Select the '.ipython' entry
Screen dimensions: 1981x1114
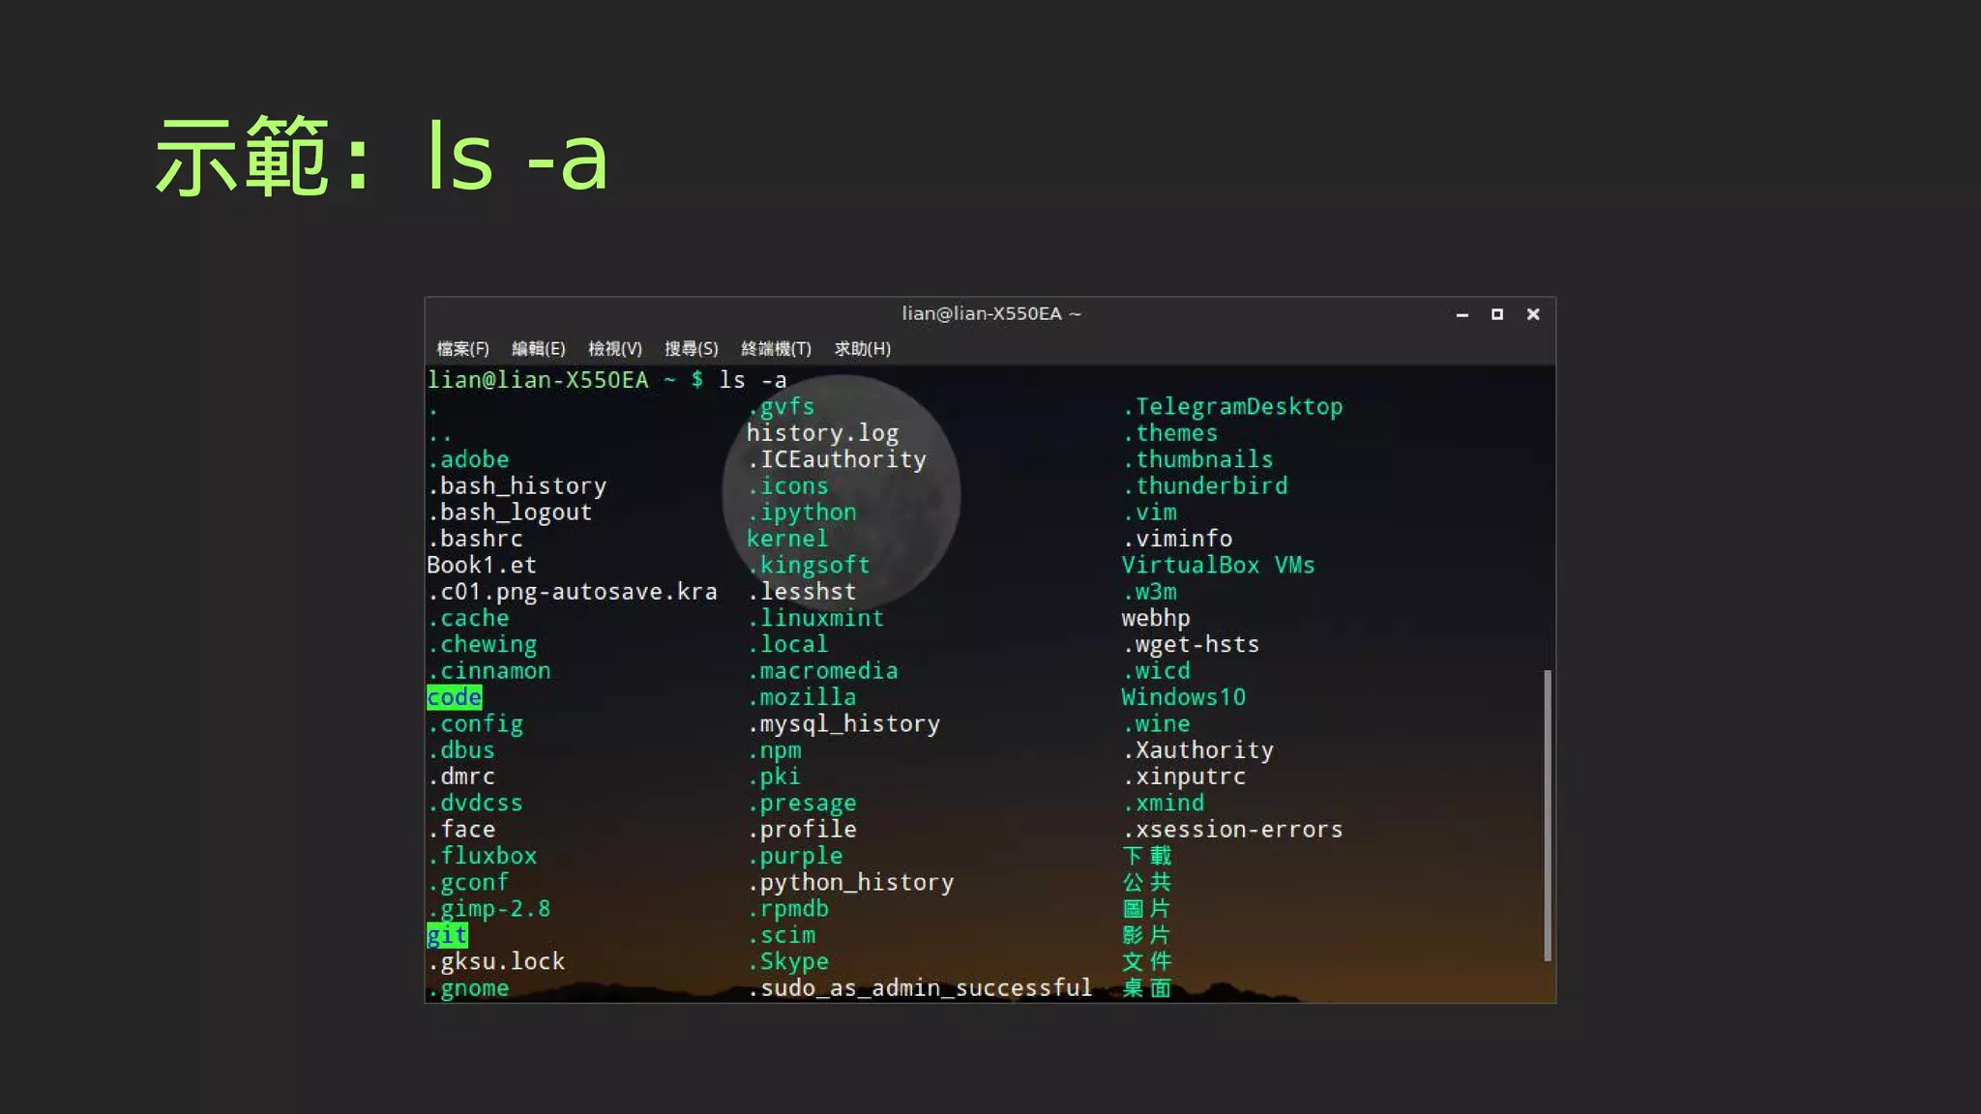click(x=802, y=512)
